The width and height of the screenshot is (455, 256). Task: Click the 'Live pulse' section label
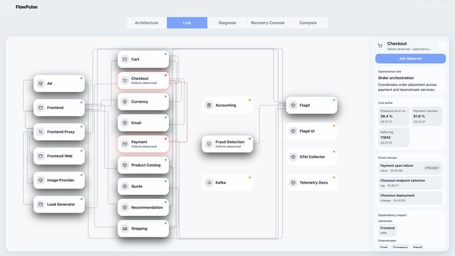(385, 103)
